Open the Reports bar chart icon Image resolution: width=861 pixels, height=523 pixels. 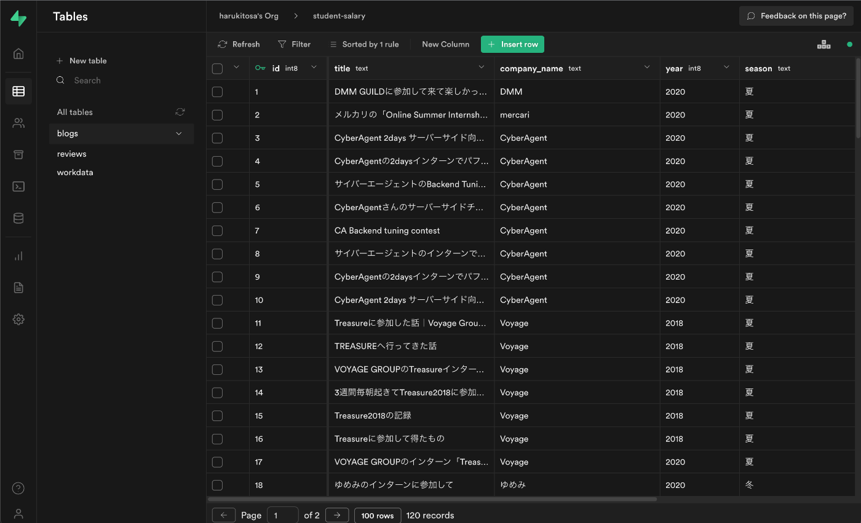[18, 256]
